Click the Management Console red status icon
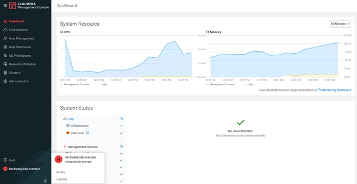357x184 pixels. 65,147
